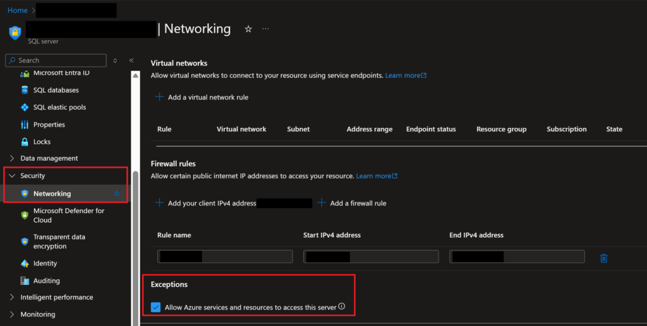Screen dimensions: 647x326
Task: Expand the Monitoring section
Action: click(11, 315)
